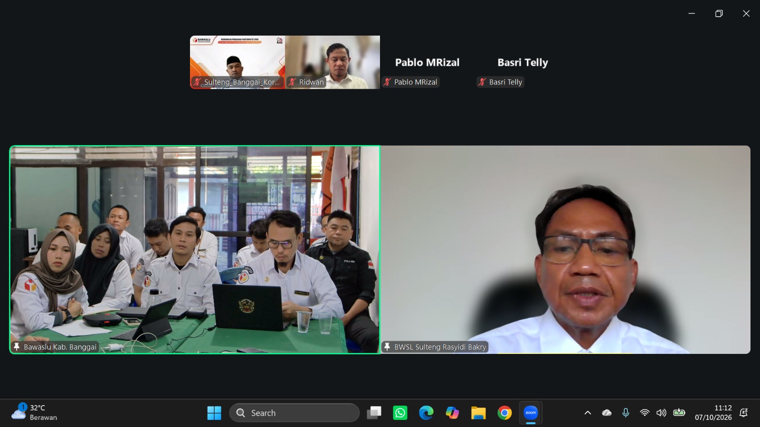Close the Zoom meeting window
Image resolution: width=760 pixels, height=427 pixels.
point(746,13)
